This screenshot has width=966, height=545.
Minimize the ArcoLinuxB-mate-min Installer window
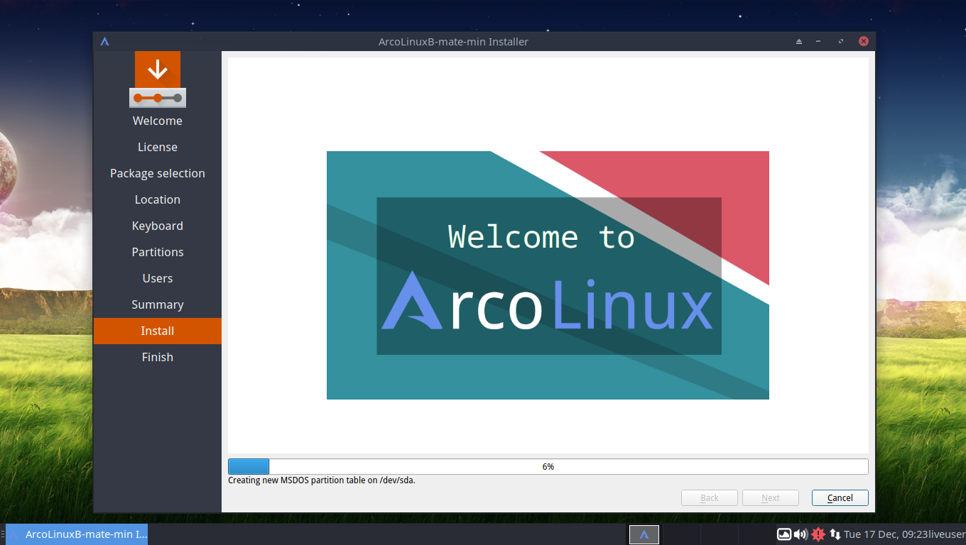(x=818, y=41)
